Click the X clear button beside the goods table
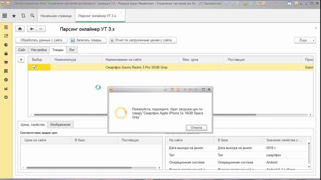 [21, 59]
